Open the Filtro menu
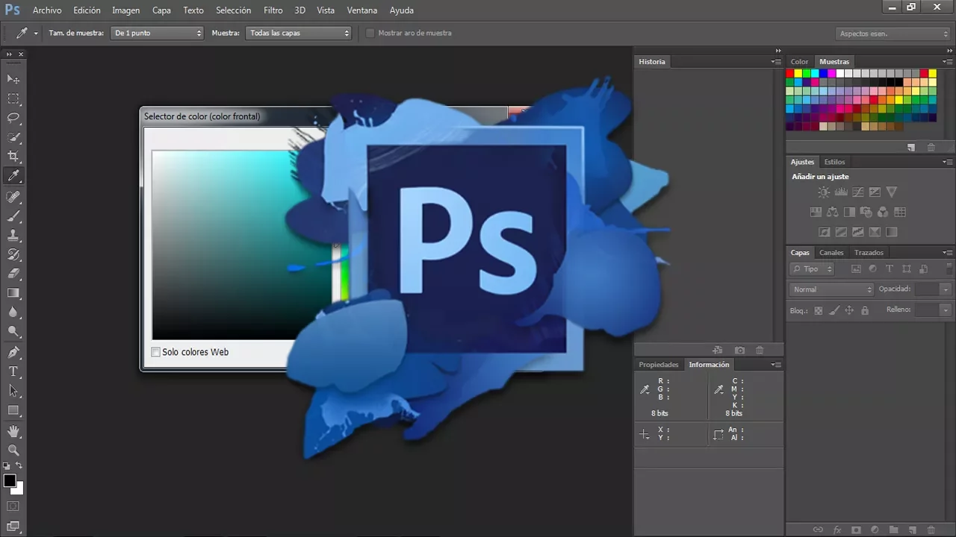Viewport: 956px width, 537px height. point(273,10)
